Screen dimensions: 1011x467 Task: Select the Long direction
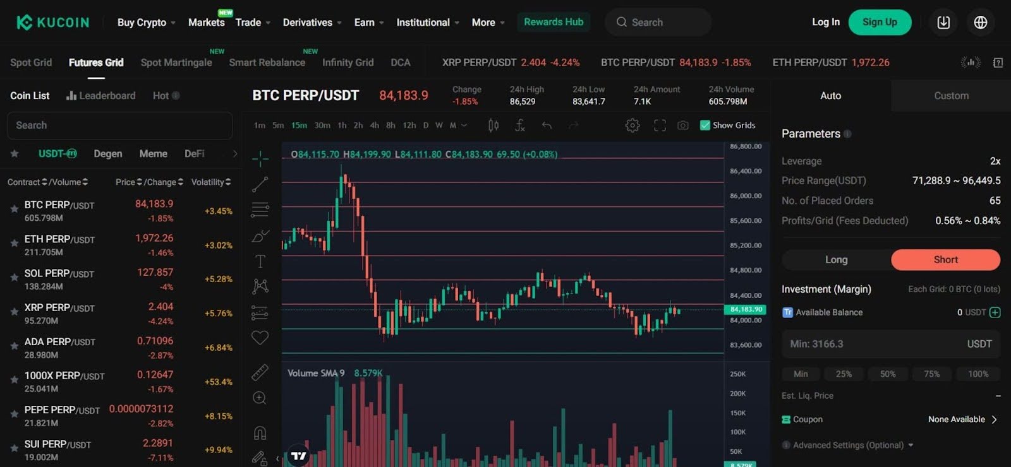point(836,259)
